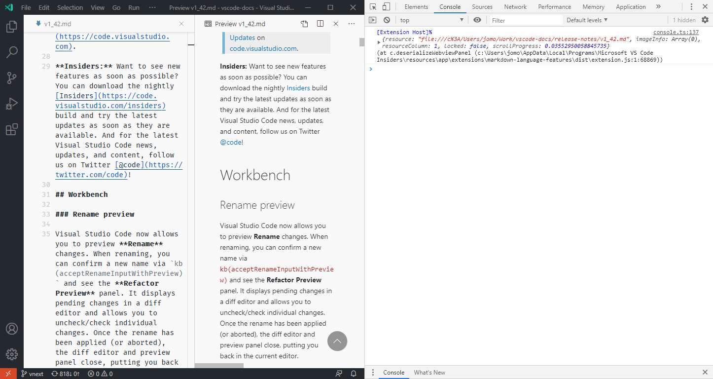This screenshot has height=379, width=713.
Task: Close the v1_42.md editor tab
Action: (x=181, y=24)
